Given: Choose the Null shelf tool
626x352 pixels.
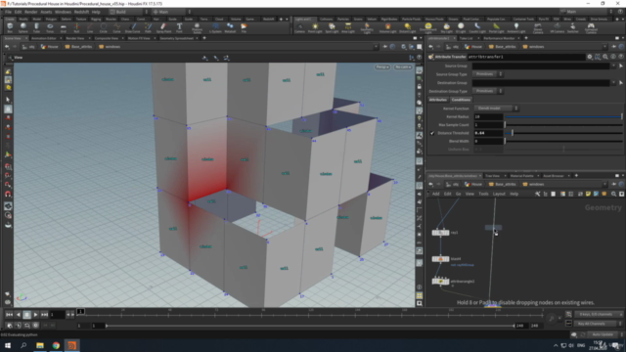Looking at the screenshot, I should pyautogui.click(x=76, y=27).
